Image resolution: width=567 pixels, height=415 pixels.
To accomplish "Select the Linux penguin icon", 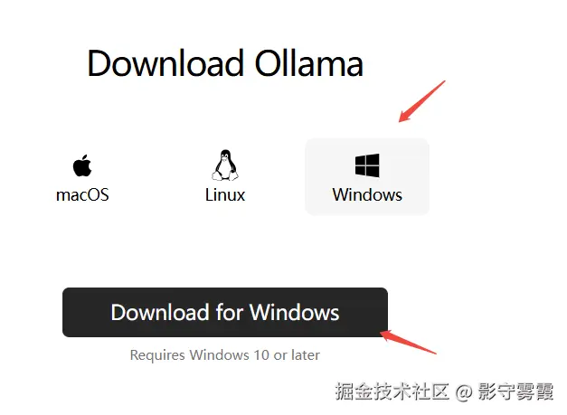I will click(x=225, y=165).
